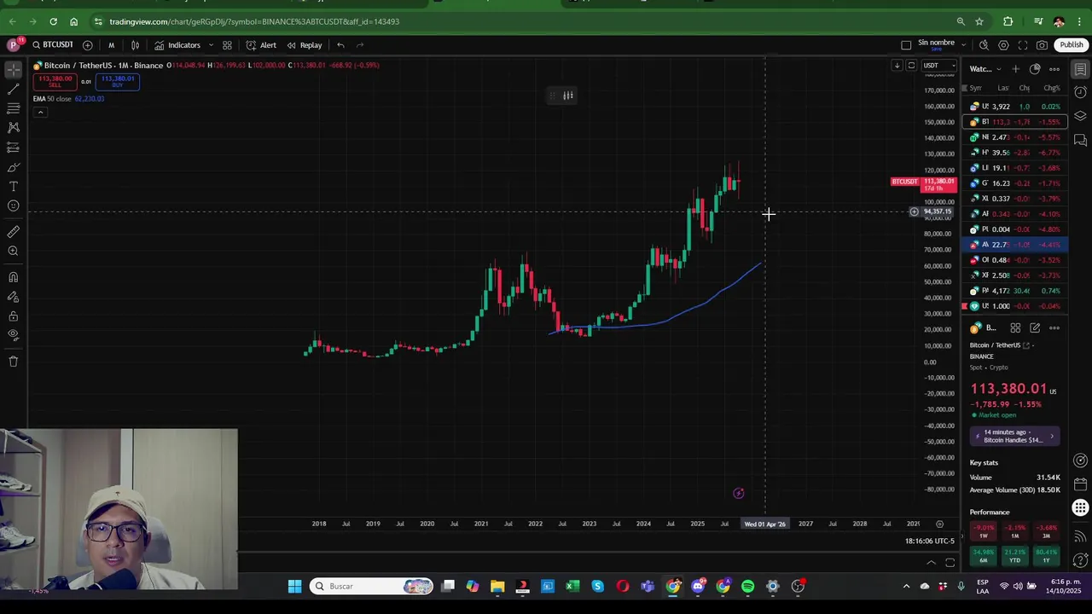
Task: Open symbol details more options ellipsis
Action: 1054,327
